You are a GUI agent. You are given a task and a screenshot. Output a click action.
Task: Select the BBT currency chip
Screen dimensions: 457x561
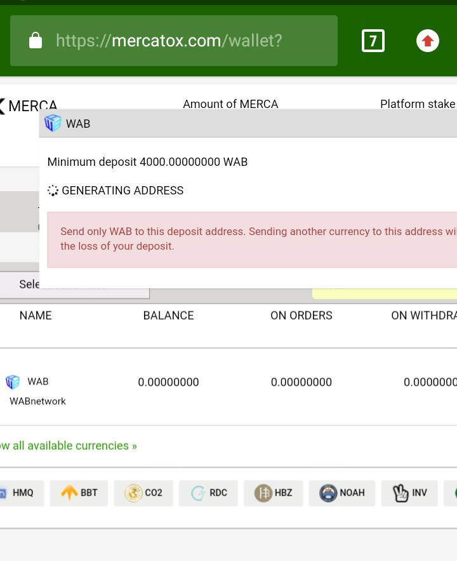[x=79, y=493]
